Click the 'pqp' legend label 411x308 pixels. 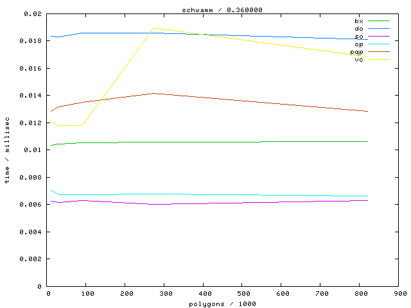coord(357,52)
